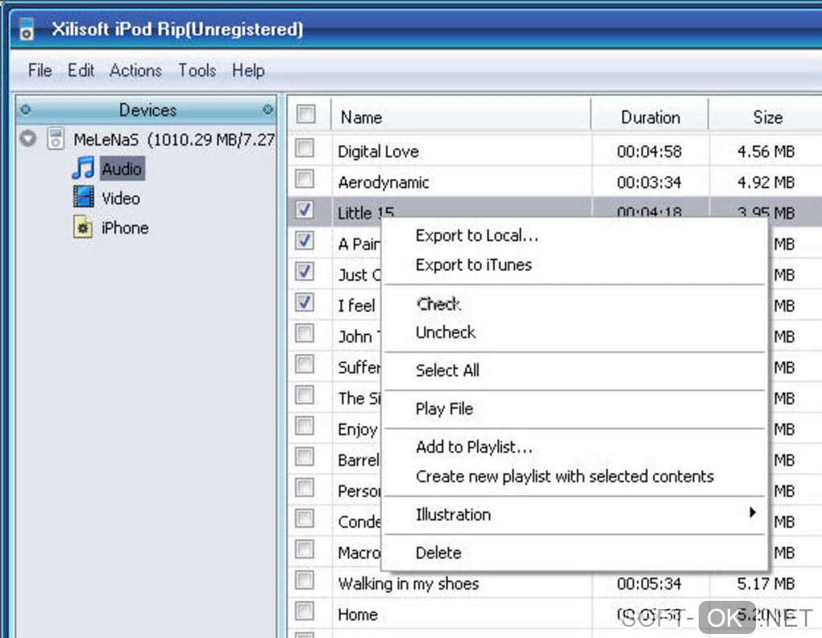Image resolution: width=822 pixels, height=638 pixels.
Task: Choose Export to Local from context menu
Action: coord(476,236)
